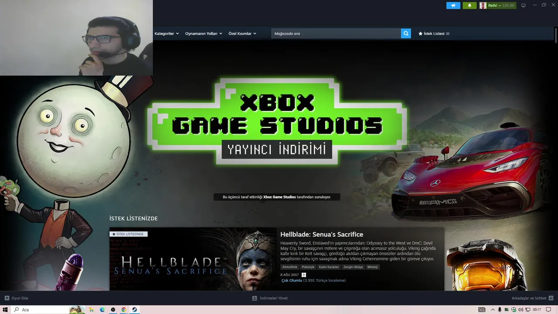Click the Oyun Ekle label
The height and width of the screenshot is (314, 558).
click(x=20, y=298)
